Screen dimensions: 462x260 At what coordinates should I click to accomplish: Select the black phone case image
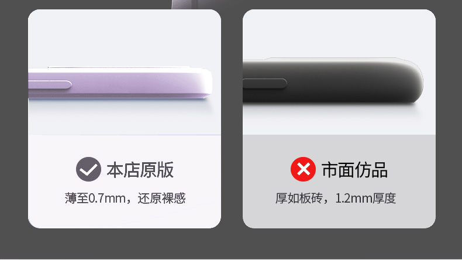point(333,80)
